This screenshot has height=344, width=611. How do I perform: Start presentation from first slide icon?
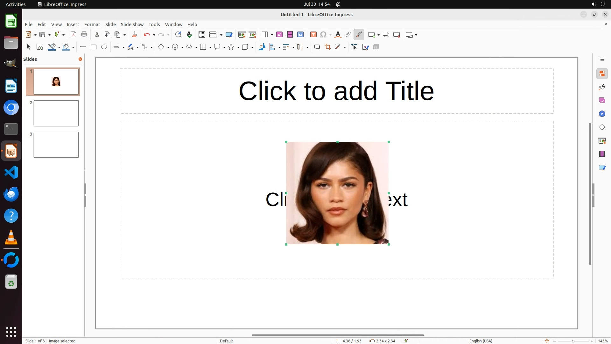pyautogui.click(x=242, y=35)
